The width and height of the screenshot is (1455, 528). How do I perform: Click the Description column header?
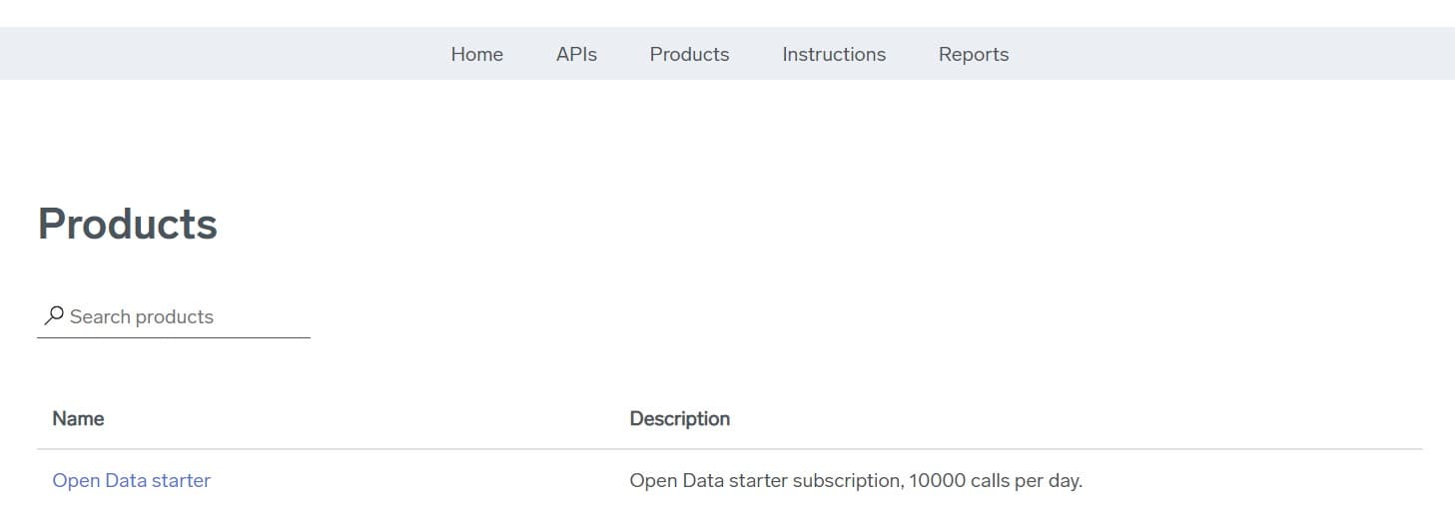click(x=679, y=418)
